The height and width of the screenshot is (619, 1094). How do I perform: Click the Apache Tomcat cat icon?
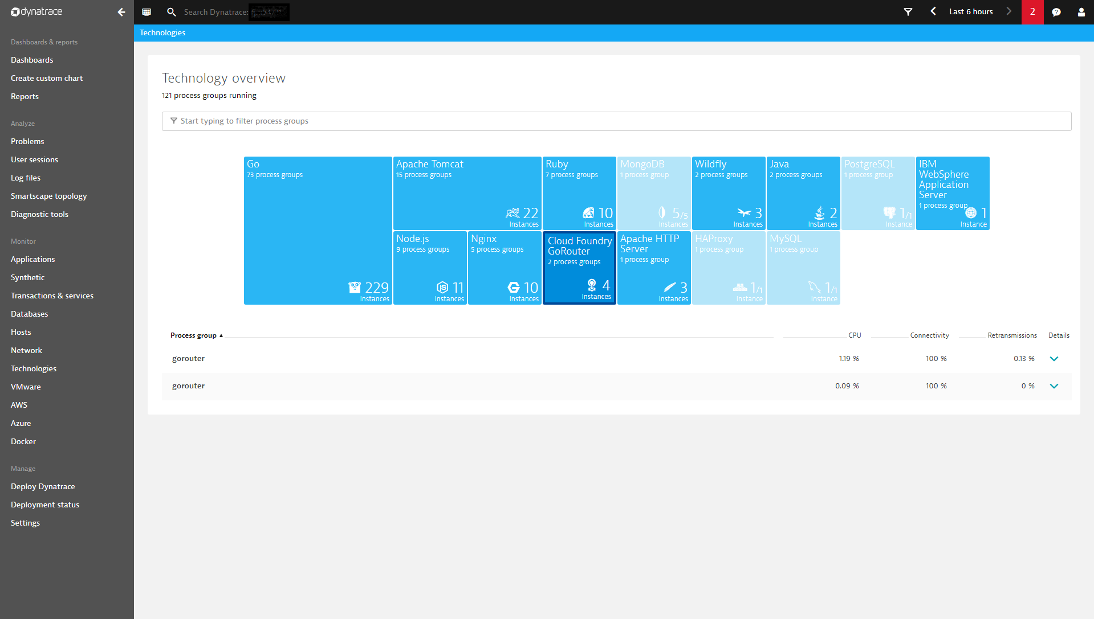[513, 213]
